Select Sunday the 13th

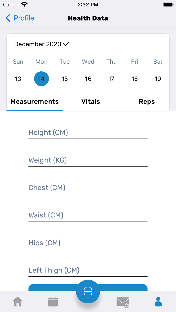[x=18, y=79]
